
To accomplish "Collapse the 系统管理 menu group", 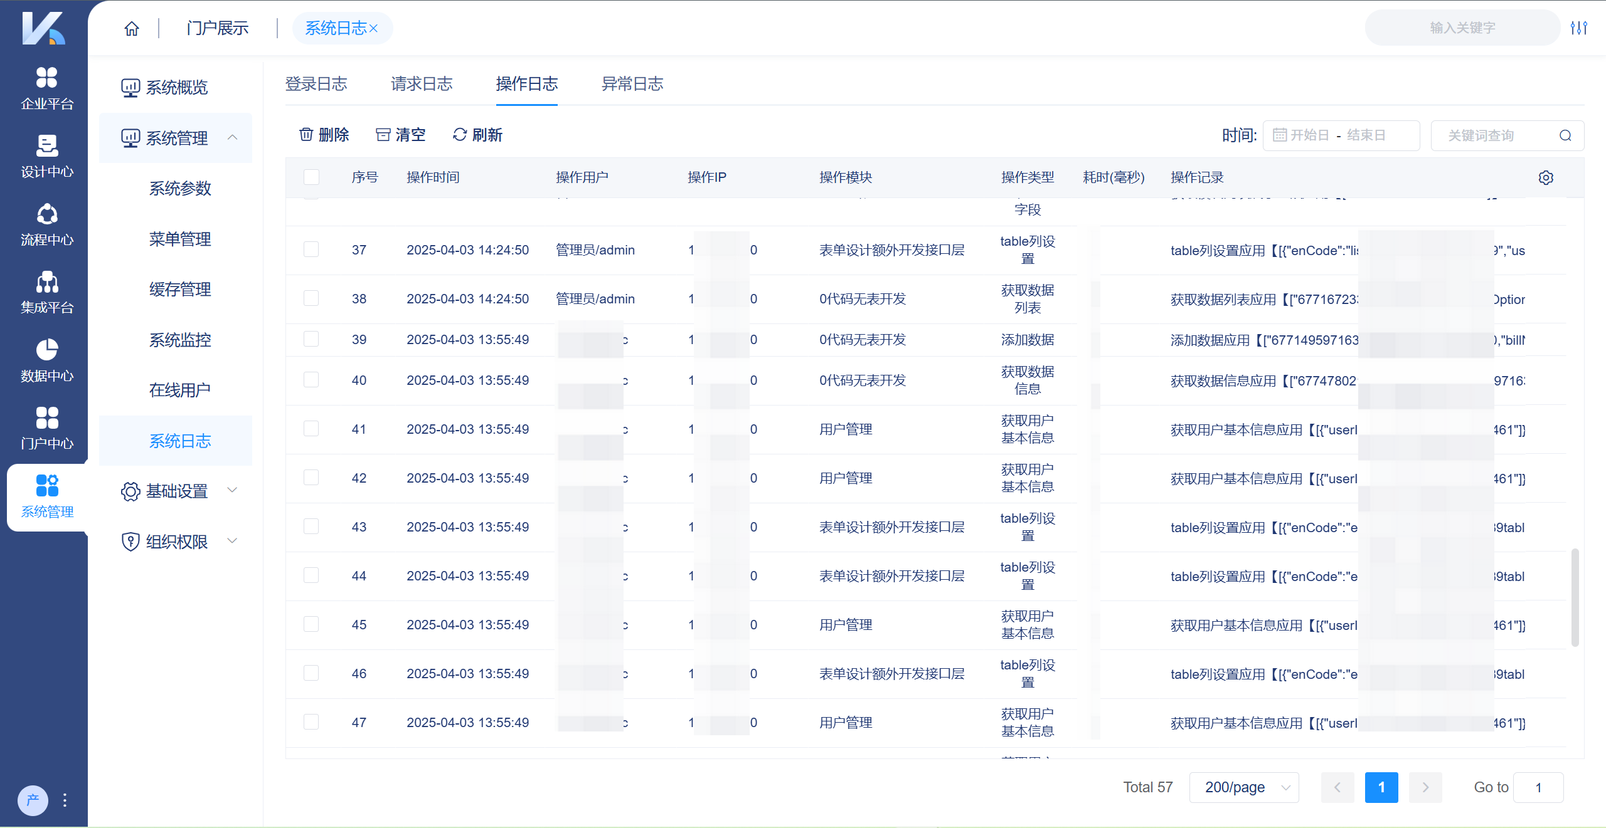I will tap(178, 138).
